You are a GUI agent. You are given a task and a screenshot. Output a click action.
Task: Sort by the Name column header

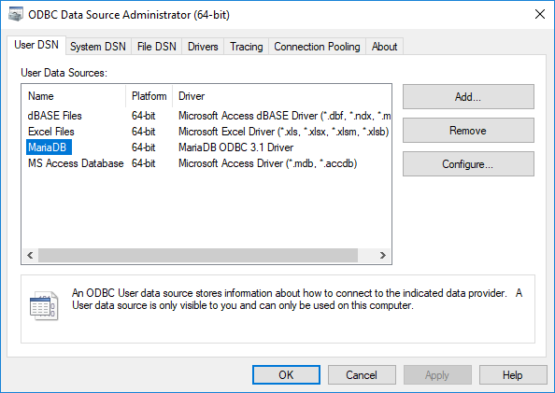pyautogui.click(x=74, y=96)
